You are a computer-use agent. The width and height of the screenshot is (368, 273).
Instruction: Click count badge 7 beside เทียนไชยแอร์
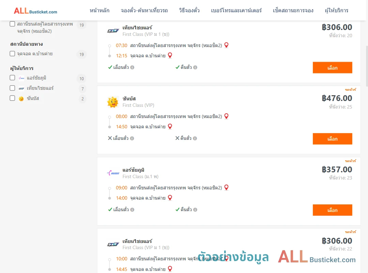tap(82, 89)
